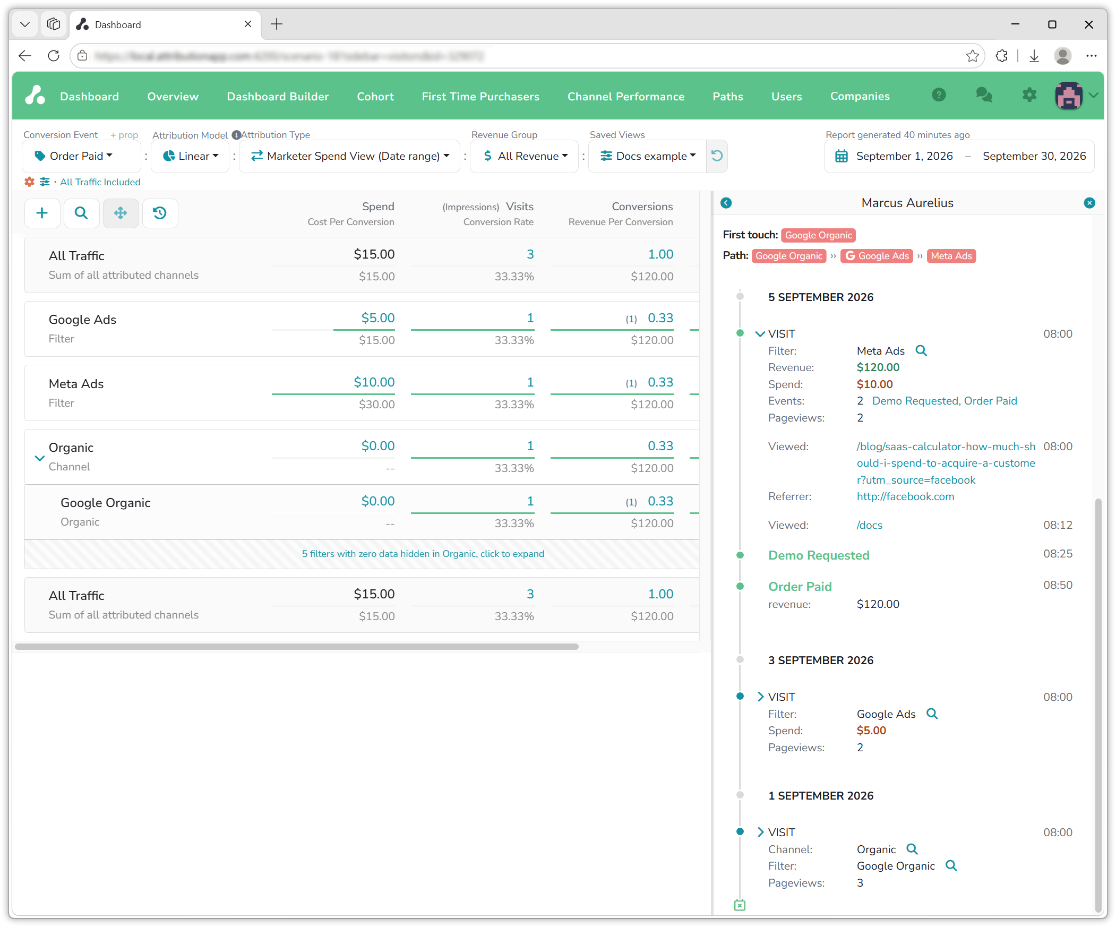
Task: Open the Overview tab
Action: pos(173,96)
